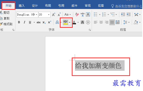This screenshot has width=143, height=91.
Task: Click the character border icon
Action: pos(88,14)
